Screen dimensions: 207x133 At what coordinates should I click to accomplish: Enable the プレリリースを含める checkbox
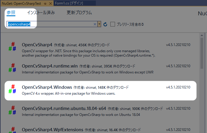[113, 24]
